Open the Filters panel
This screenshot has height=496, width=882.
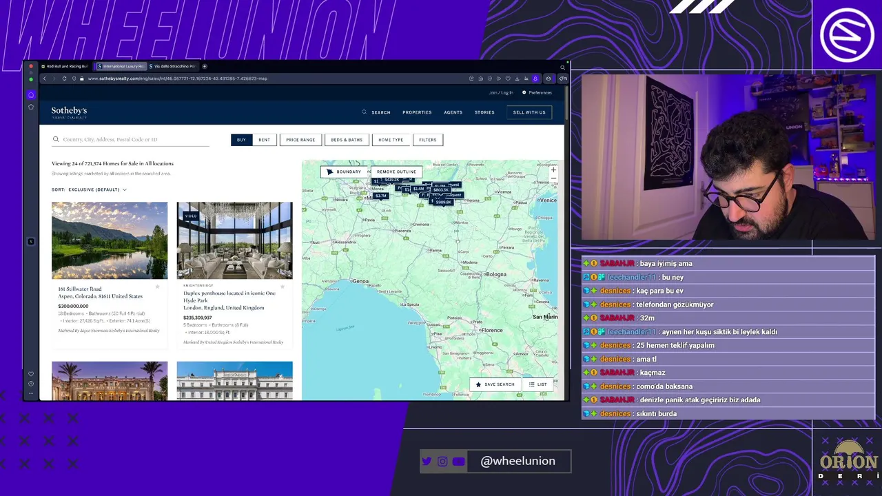(x=428, y=140)
